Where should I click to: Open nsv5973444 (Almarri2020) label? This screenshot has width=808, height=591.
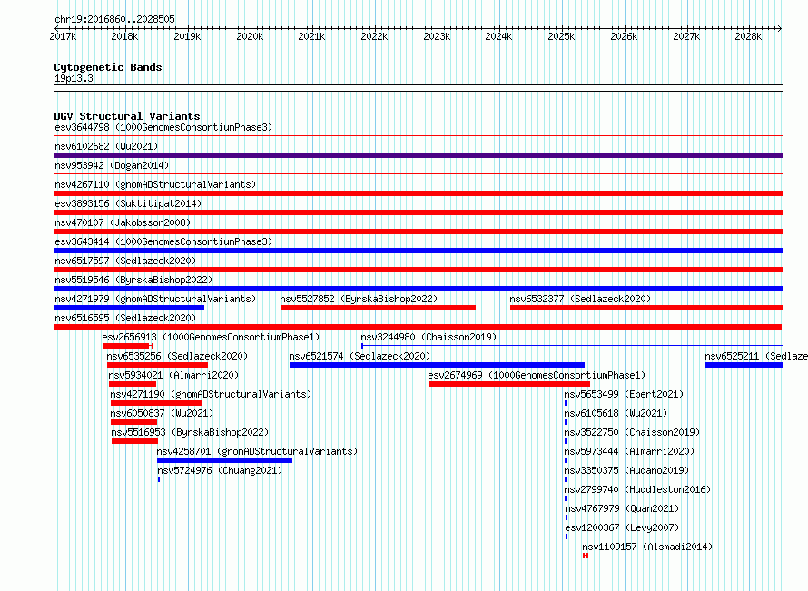(629, 451)
